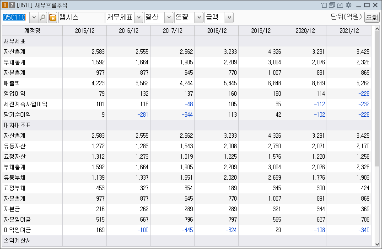Close the 재무흐름추적 window
This screenshot has height=249, width=382.
coord(375,5)
